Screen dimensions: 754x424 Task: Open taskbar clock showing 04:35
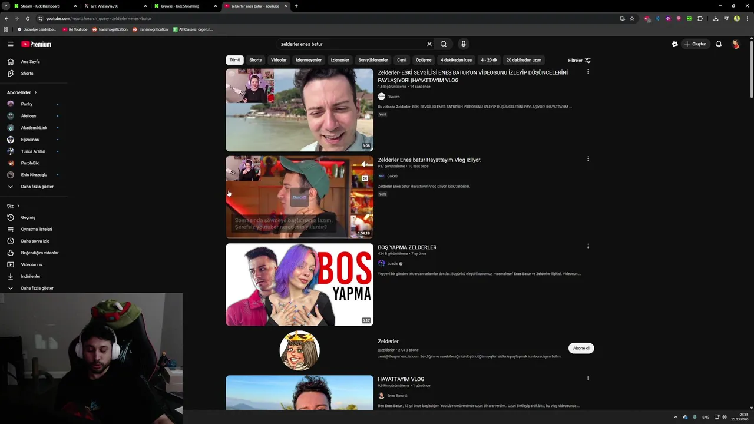point(740,417)
